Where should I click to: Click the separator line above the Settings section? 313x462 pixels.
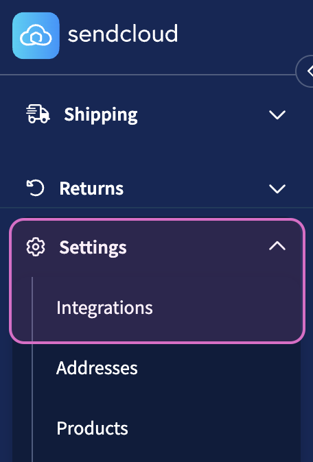coord(156,208)
